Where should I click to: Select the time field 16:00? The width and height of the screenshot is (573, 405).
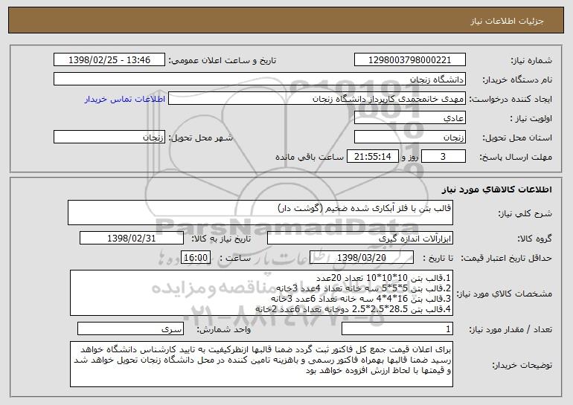pos(196,258)
